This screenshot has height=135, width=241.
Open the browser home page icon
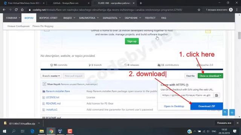tap(22, 10)
